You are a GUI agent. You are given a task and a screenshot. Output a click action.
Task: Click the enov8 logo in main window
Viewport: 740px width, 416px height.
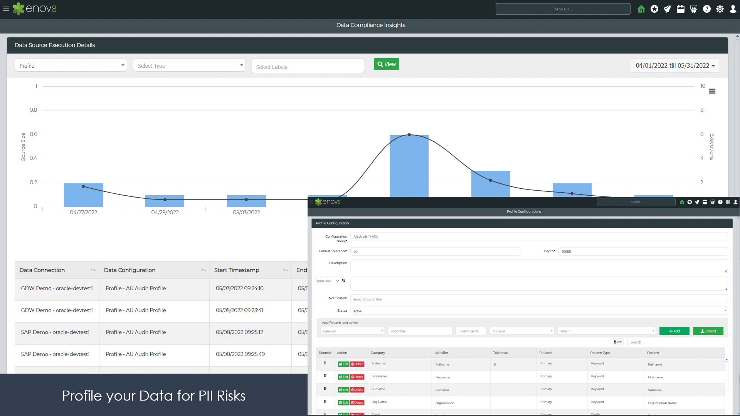click(x=35, y=8)
